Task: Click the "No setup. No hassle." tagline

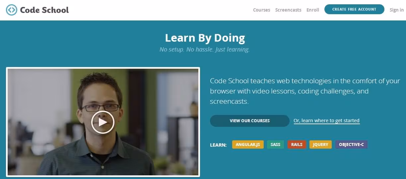Action: (205, 50)
